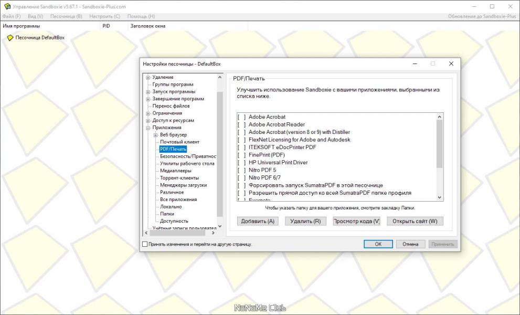520x315 pixels.
Task: Click settings tree scroll-up arrow
Action: (219, 77)
